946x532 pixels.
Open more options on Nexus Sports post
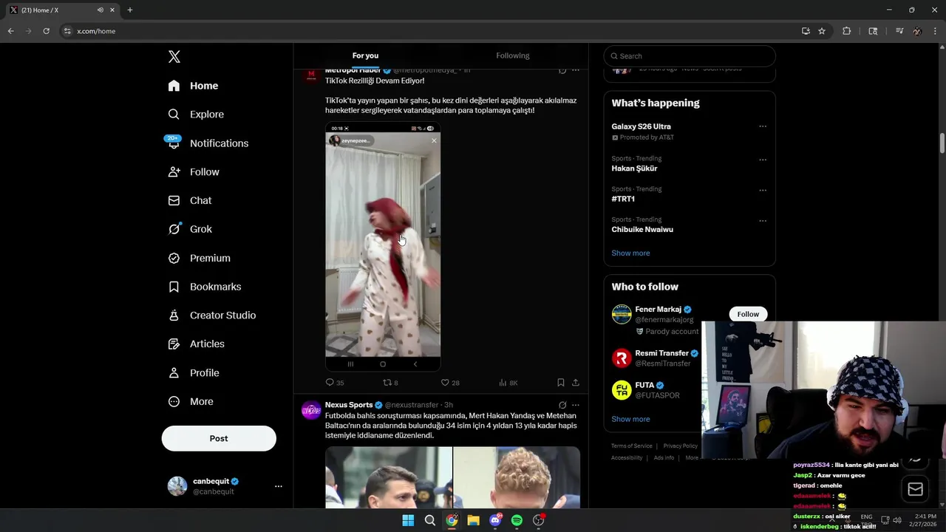click(x=576, y=405)
